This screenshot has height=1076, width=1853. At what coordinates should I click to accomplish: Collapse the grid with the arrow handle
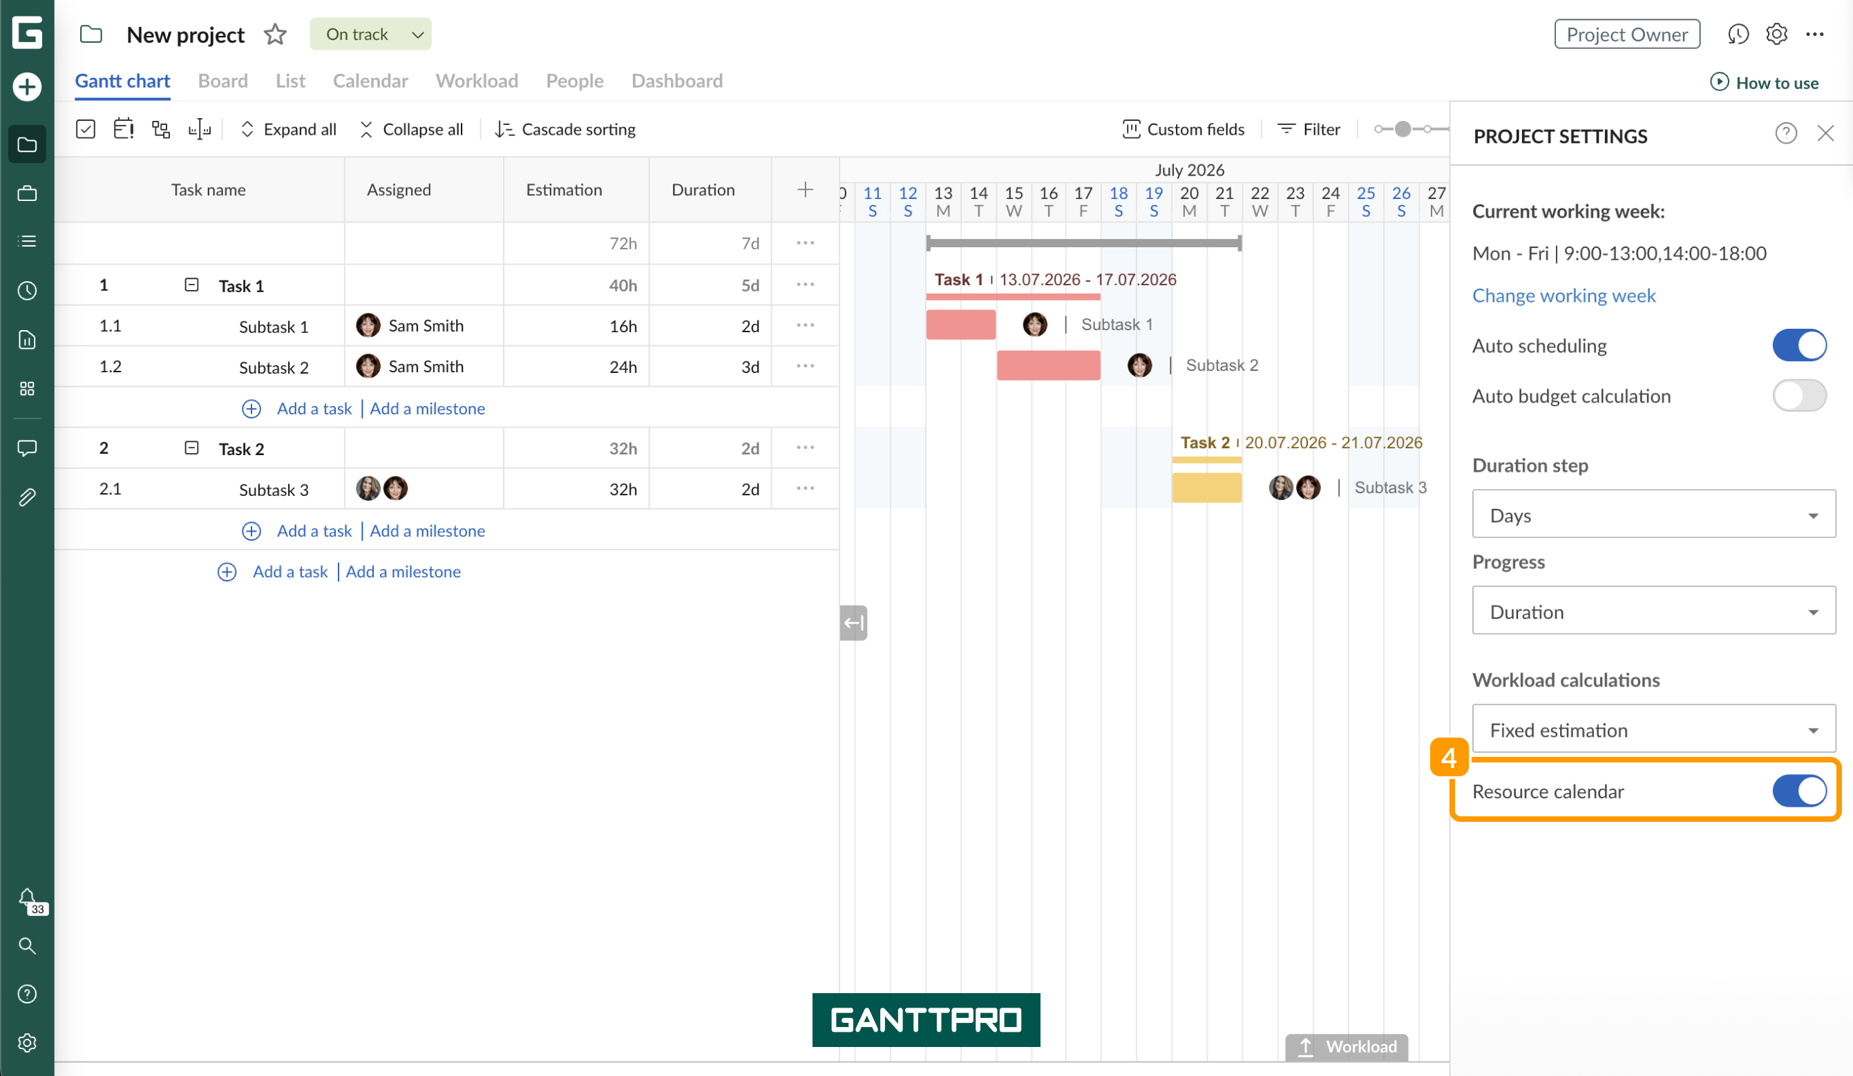pos(853,622)
